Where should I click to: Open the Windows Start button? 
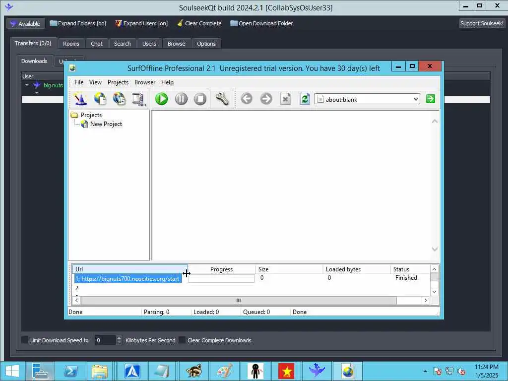click(x=12, y=371)
